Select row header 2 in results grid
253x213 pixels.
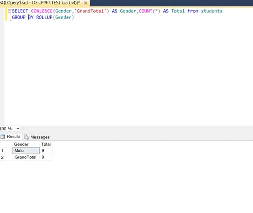tap(6, 158)
